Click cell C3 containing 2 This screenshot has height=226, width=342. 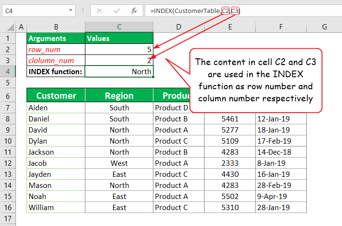119,60
